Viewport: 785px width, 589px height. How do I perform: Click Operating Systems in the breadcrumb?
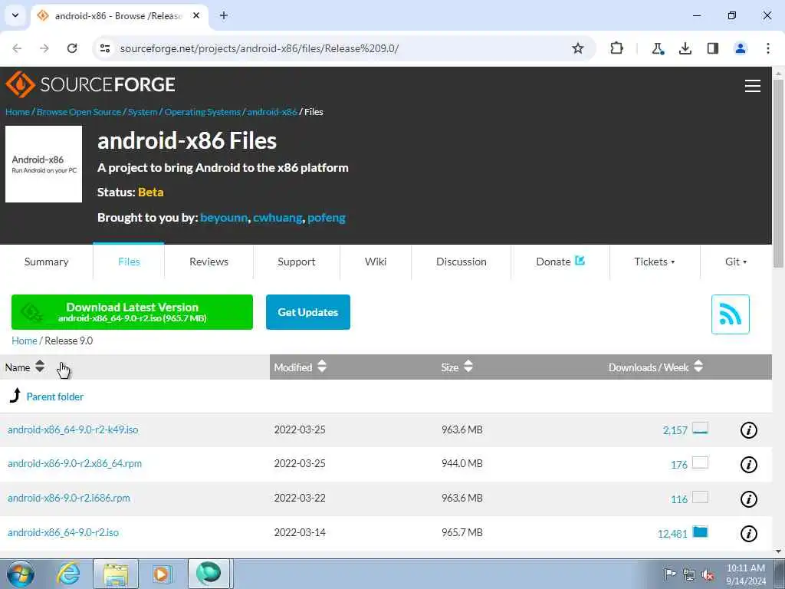pos(202,112)
